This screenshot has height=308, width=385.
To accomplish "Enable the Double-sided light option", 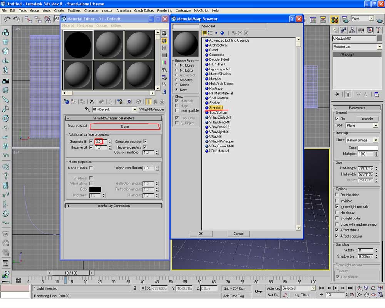I will click(x=337, y=195).
